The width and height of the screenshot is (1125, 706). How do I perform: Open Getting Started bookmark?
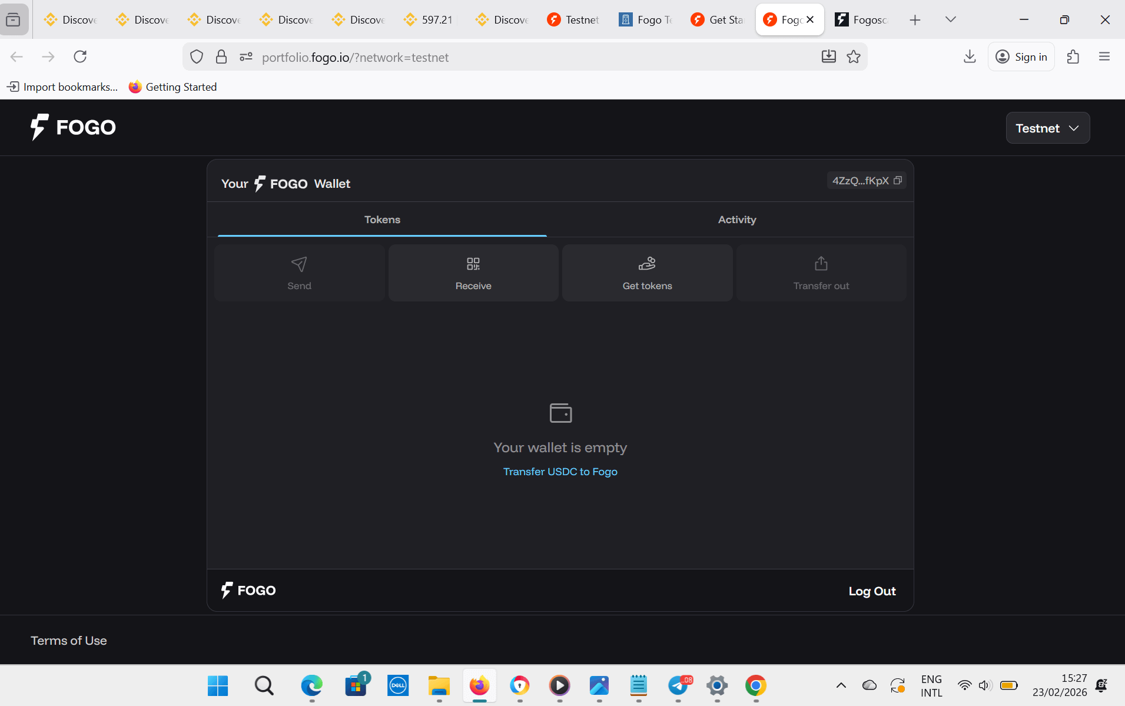(x=172, y=87)
